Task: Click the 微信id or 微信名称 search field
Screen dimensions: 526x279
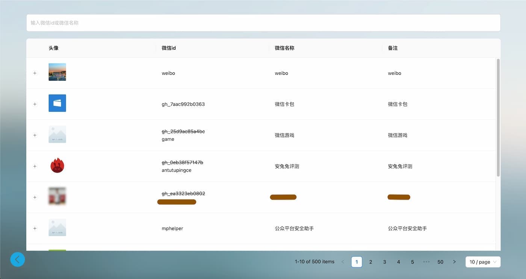Action: point(263,23)
